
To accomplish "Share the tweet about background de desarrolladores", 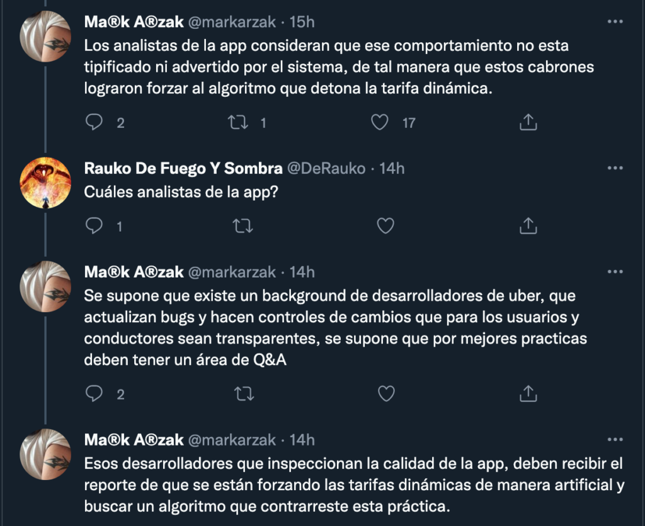I will 528,394.
